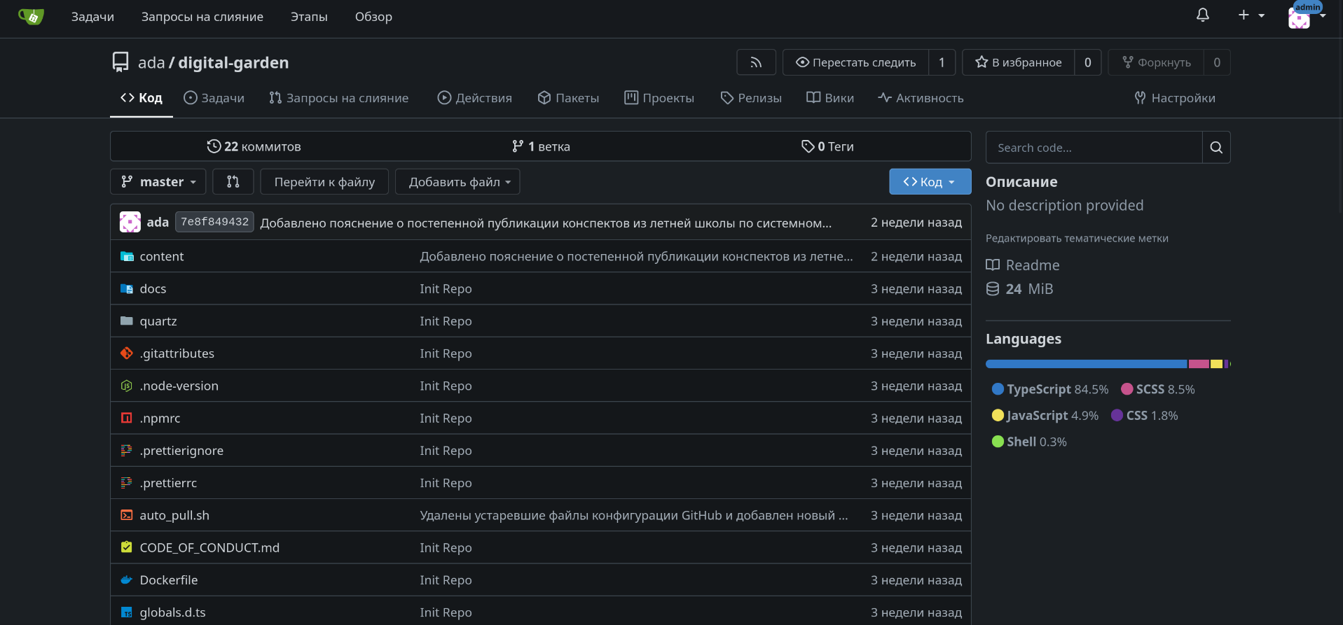Open the 22 коммитов link
The image size is (1343, 625).
pos(254,146)
